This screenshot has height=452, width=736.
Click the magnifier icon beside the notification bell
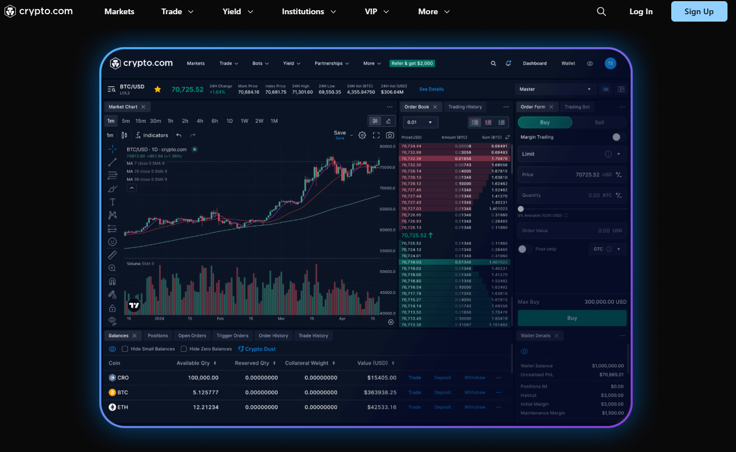coord(494,63)
